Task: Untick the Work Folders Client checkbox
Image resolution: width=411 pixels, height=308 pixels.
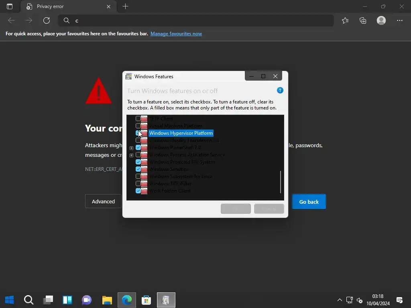Action: (x=138, y=190)
